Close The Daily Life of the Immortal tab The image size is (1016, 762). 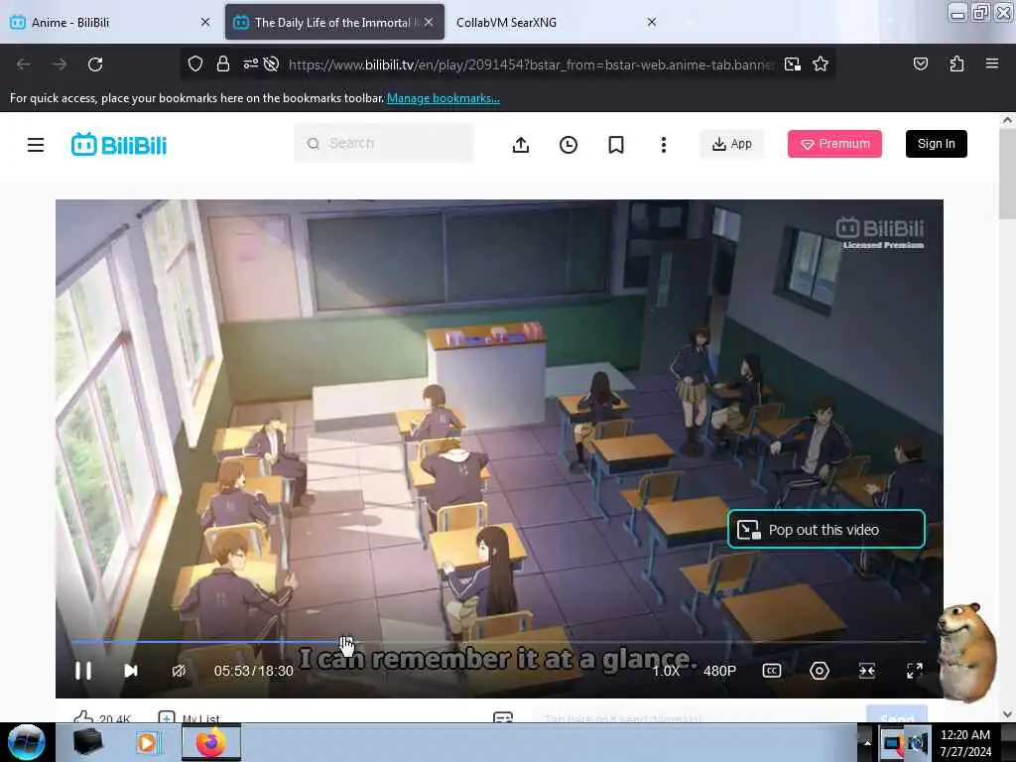coord(429,22)
